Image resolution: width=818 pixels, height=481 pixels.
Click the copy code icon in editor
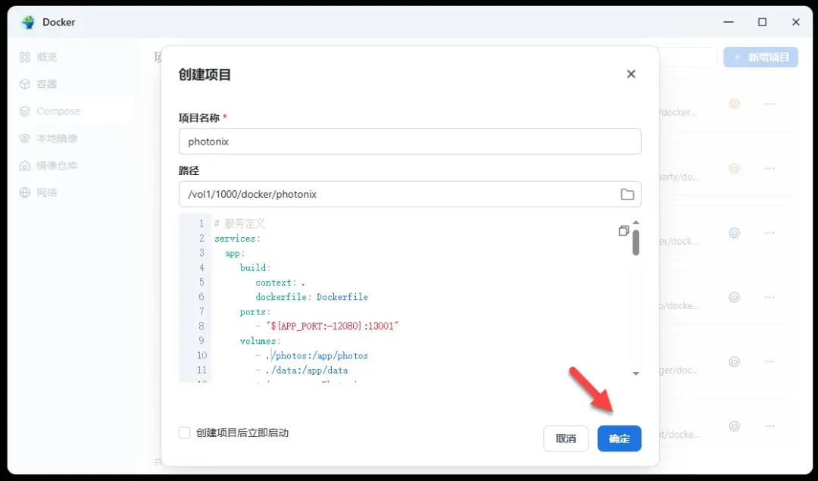pyautogui.click(x=623, y=230)
